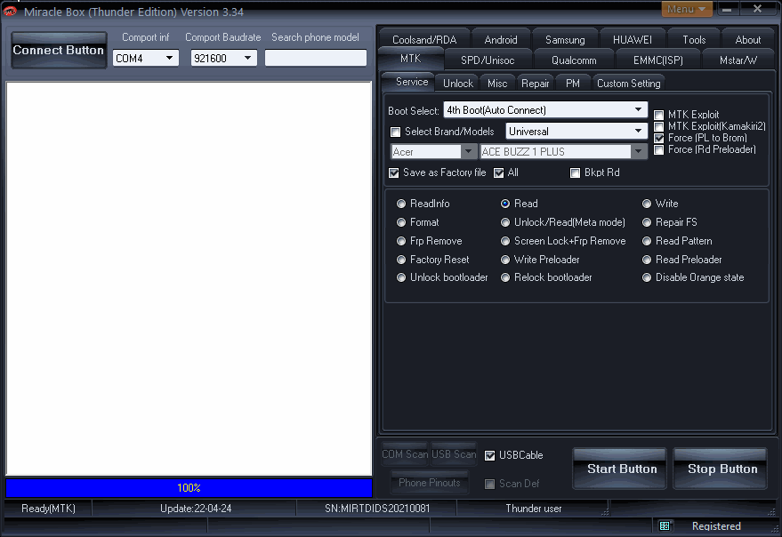
Task: Select Screen Lock+Frp Remove option
Action: coord(505,241)
